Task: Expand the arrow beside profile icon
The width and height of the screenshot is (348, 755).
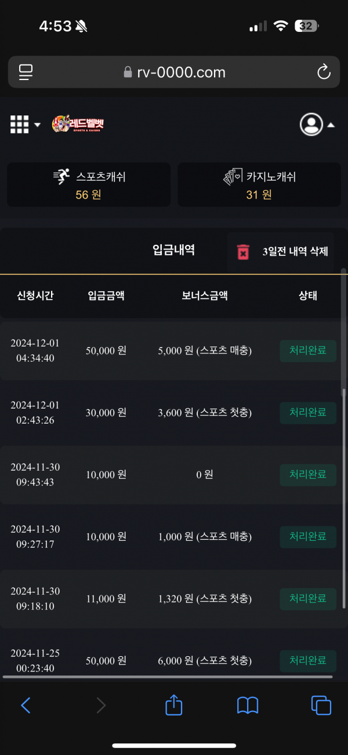Action: coord(331,125)
